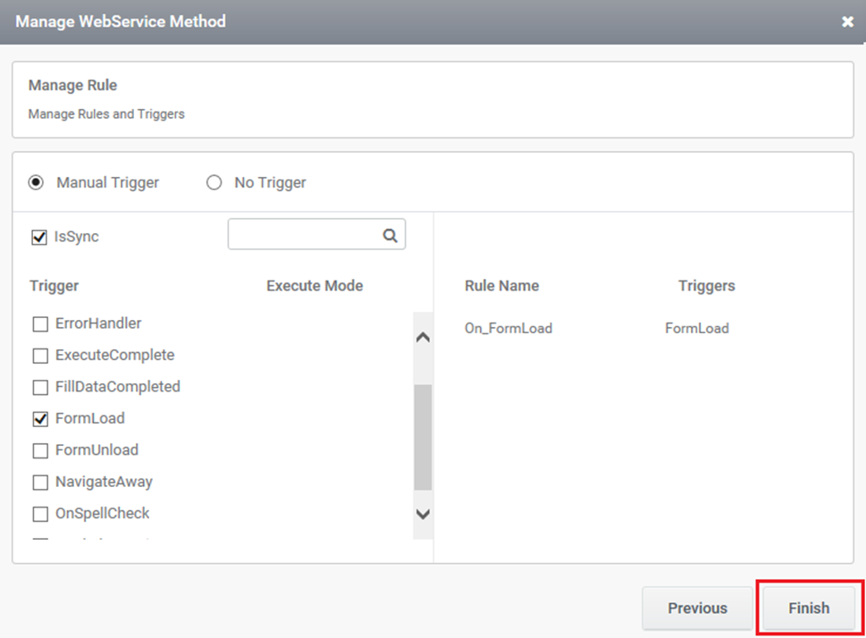Tick the OnSpellCheck trigger checkbox
This screenshot has width=866, height=638.
click(40, 514)
